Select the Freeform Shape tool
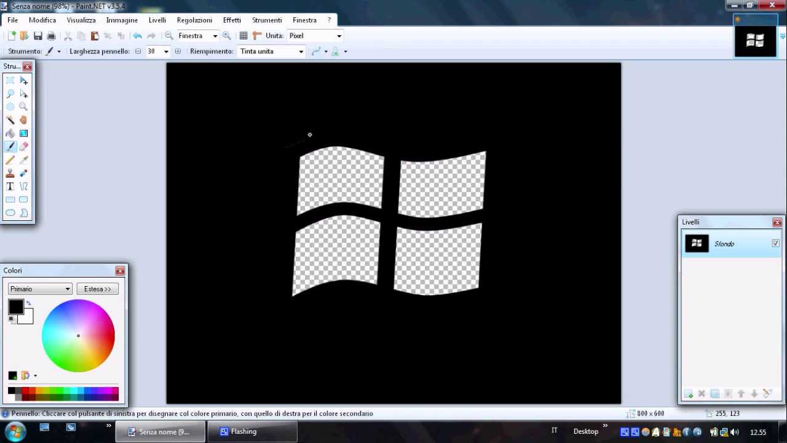The width and height of the screenshot is (787, 443). tap(23, 213)
